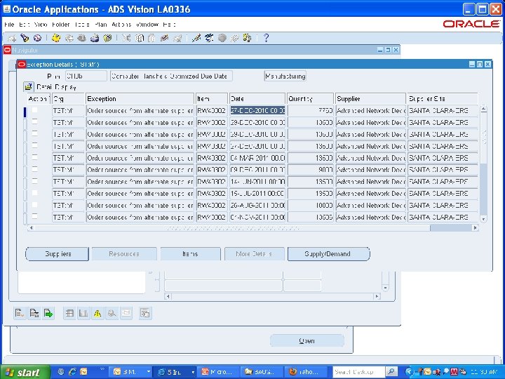Click the Next Step toolbar icon
Viewport: 505px width, 379px height.
pos(69,39)
